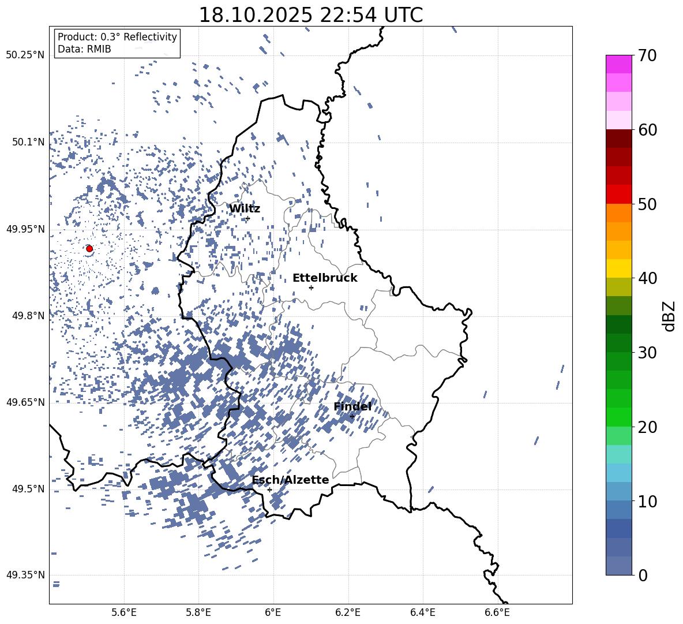Click the red radar location marker
Screen dimensions: 683x624
(x=89, y=249)
